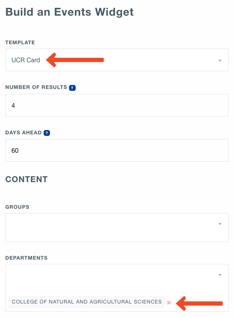
Task: Click the Template field label
Action: 20,42
